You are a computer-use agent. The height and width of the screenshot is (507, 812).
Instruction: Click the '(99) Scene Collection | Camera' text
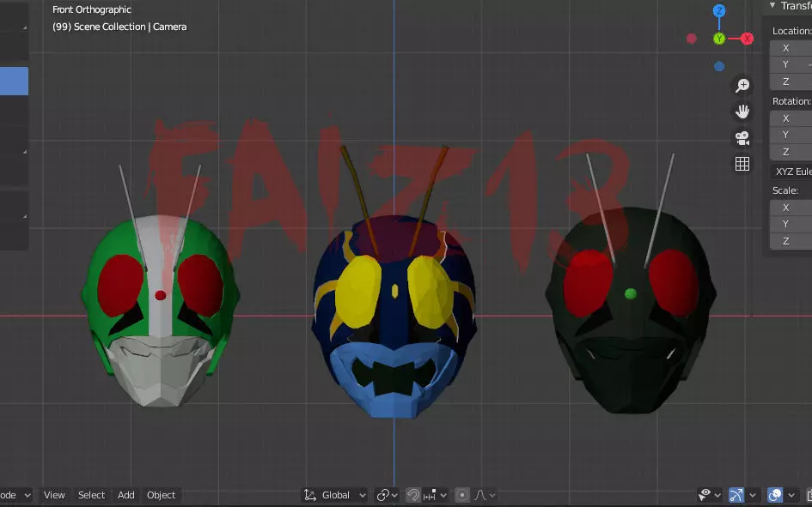pyautogui.click(x=119, y=27)
